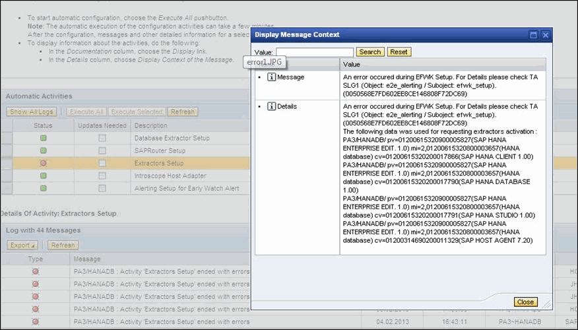Image resolution: width=578 pixels, height=330 pixels.
Task: Click the Value search input field
Action: [315, 52]
